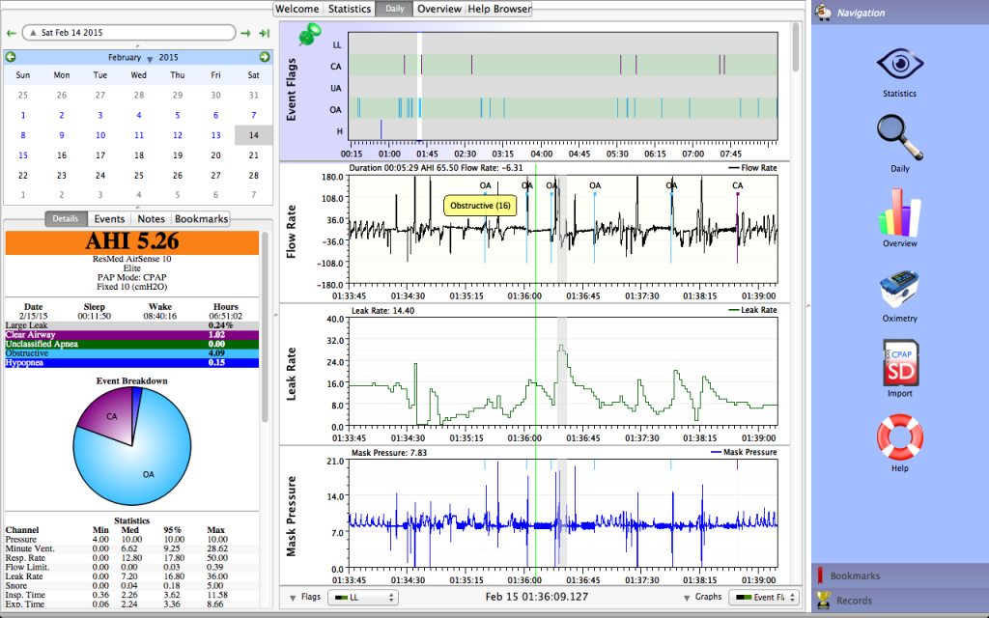Open Help via the lifebuoy icon

point(898,436)
